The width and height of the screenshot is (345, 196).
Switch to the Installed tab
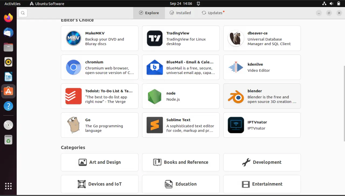[x=180, y=13]
